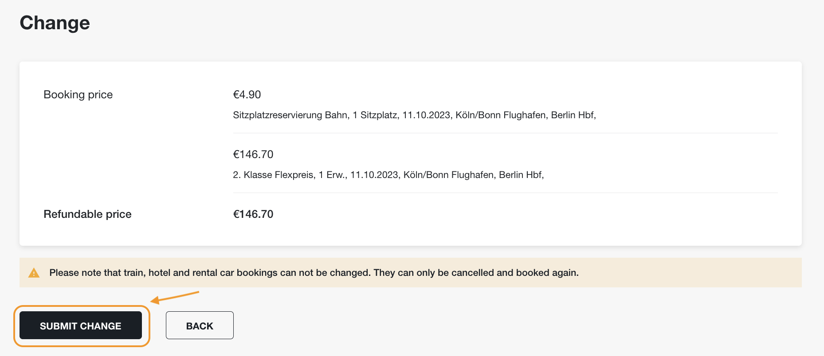The image size is (824, 356).
Task: Click the Refundable price label
Action: pos(87,214)
